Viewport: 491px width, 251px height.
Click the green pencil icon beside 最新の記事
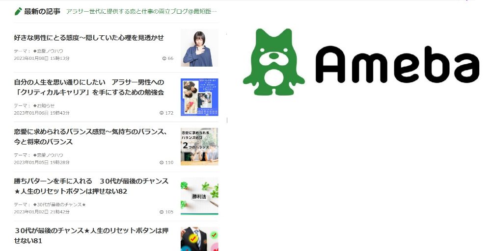click(x=18, y=11)
